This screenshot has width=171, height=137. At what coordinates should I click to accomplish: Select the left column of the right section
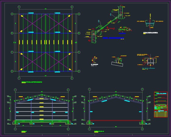tap(89, 111)
